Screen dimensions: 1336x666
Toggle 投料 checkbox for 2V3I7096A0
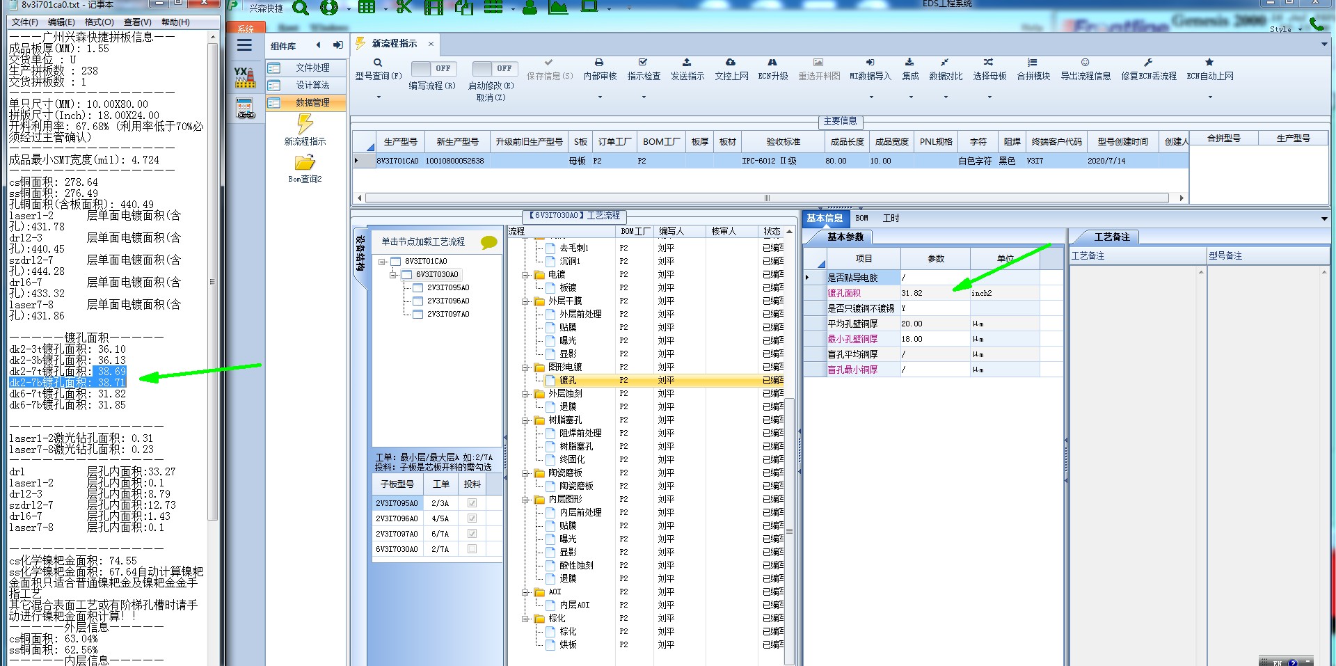pos(472,518)
